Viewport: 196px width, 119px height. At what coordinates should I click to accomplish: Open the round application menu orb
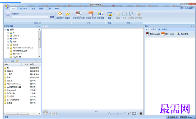(6, 6)
